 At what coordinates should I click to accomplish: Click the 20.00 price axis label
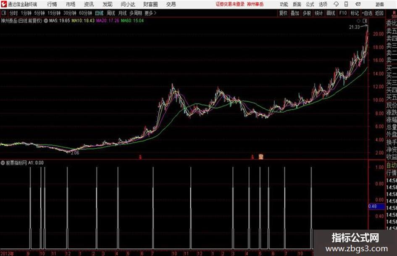pos(378,34)
